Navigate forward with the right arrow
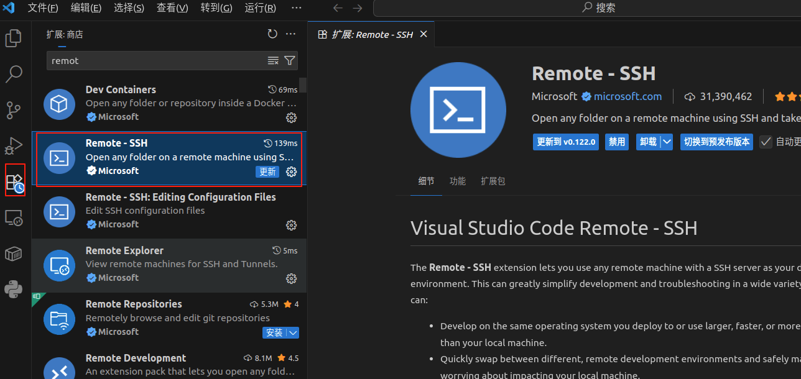 click(358, 7)
